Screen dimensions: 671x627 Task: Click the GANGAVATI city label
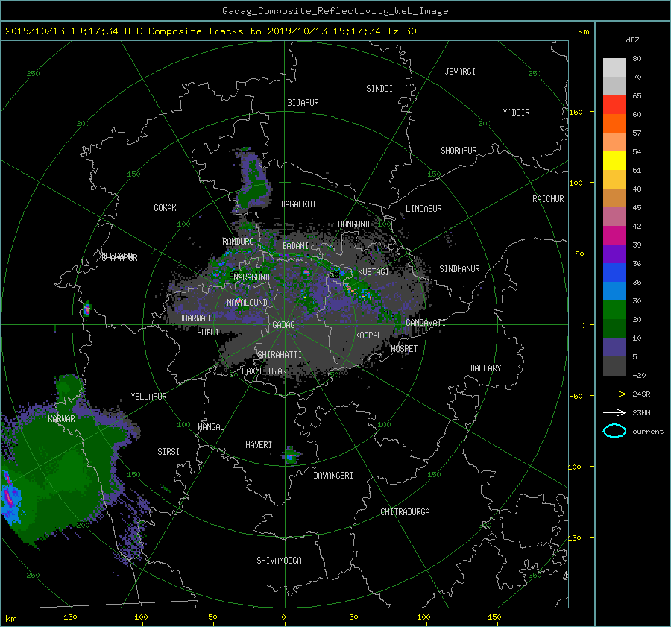(x=426, y=323)
